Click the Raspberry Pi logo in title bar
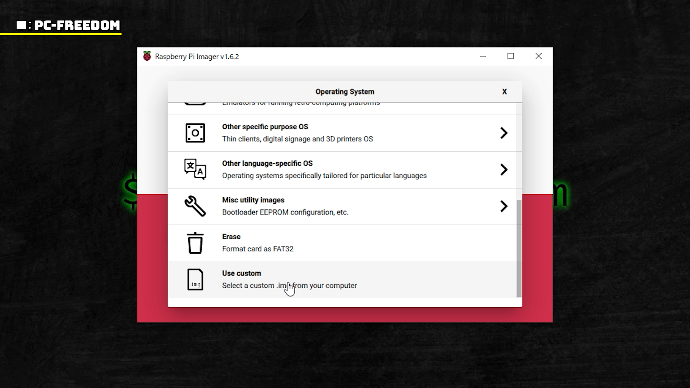This screenshot has width=690, height=388. point(147,56)
